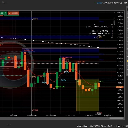Click the orange 4699.33 quick trade button

click(13, 13)
